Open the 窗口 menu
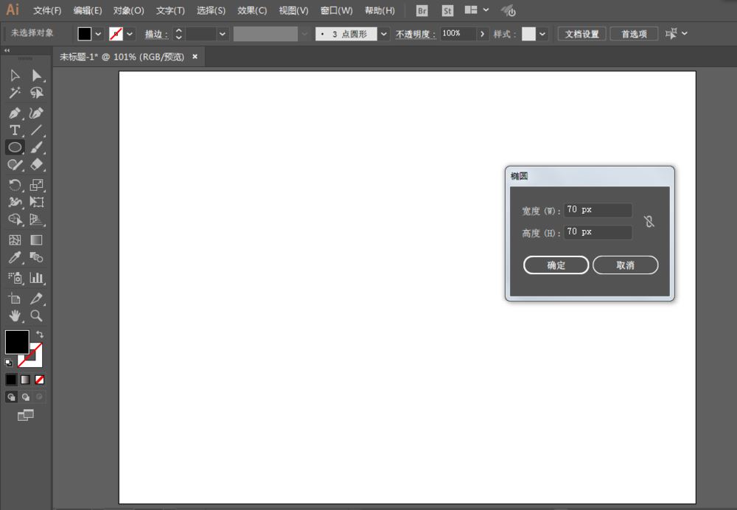Image resolution: width=737 pixels, height=510 pixels. click(336, 10)
